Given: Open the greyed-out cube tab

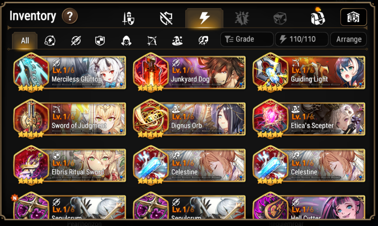Looking at the screenshot, I should [280, 18].
